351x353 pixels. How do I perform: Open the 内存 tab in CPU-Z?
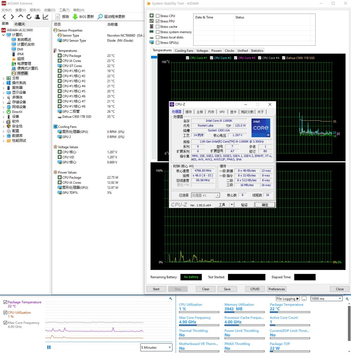pyautogui.click(x=211, y=112)
